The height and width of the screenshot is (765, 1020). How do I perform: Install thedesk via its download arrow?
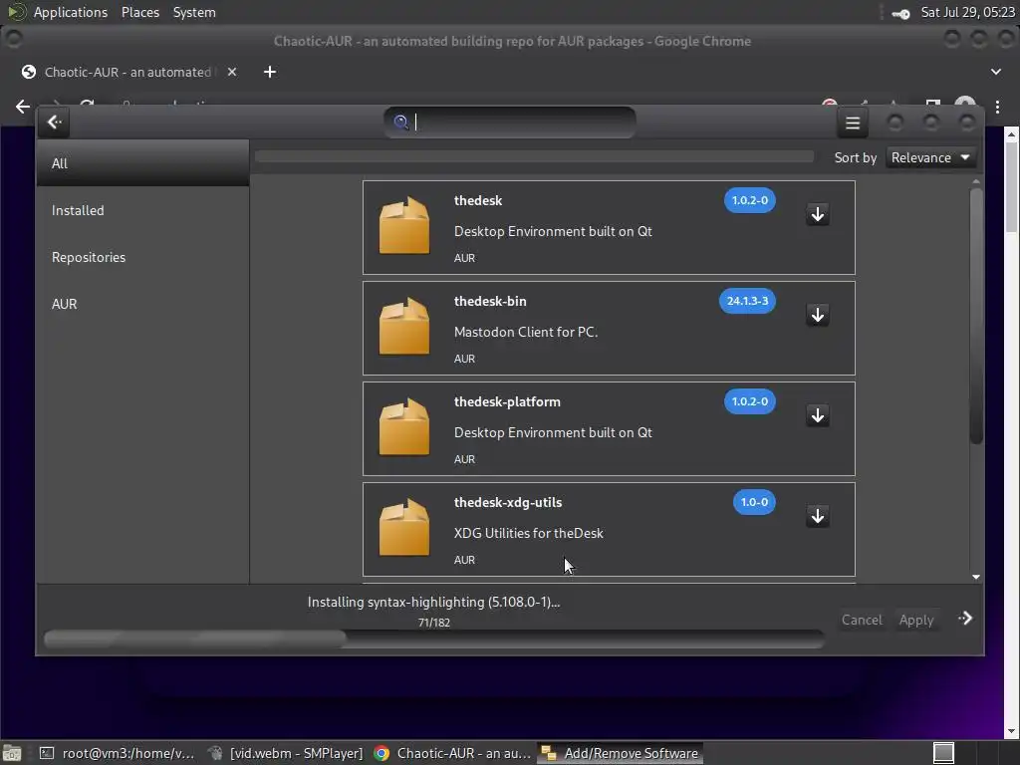point(818,214)
